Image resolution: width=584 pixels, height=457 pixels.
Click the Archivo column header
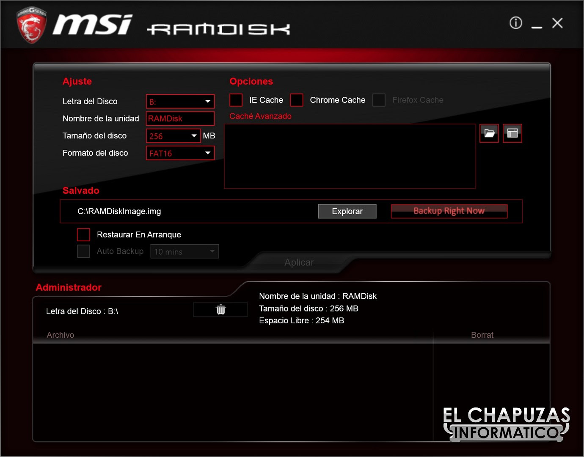(60, 335)
